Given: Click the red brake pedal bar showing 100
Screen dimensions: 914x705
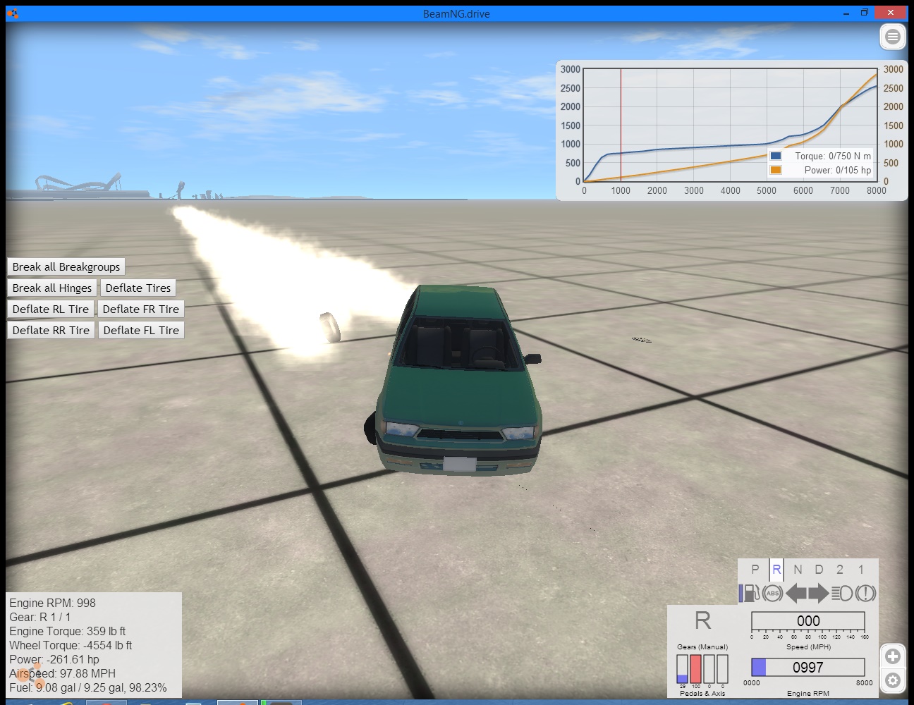Looking at the screenshot, I should 695,669.
